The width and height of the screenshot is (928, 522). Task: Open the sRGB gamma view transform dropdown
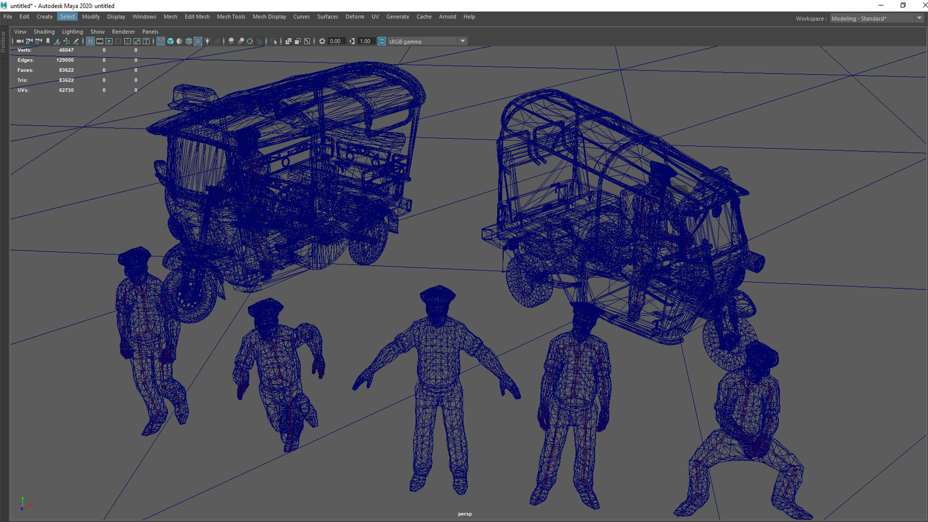(463, 41)
